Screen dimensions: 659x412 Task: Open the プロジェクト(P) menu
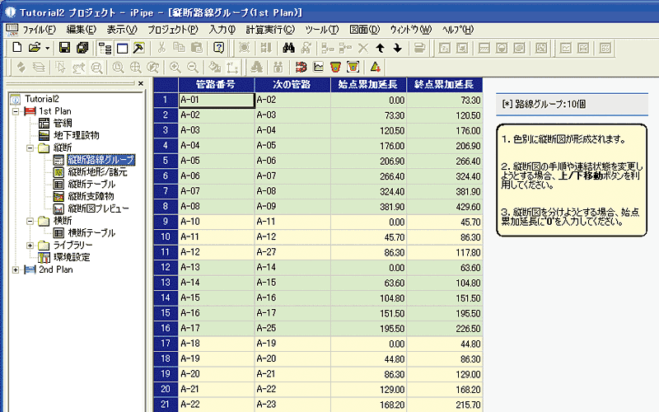pos(173,30)
